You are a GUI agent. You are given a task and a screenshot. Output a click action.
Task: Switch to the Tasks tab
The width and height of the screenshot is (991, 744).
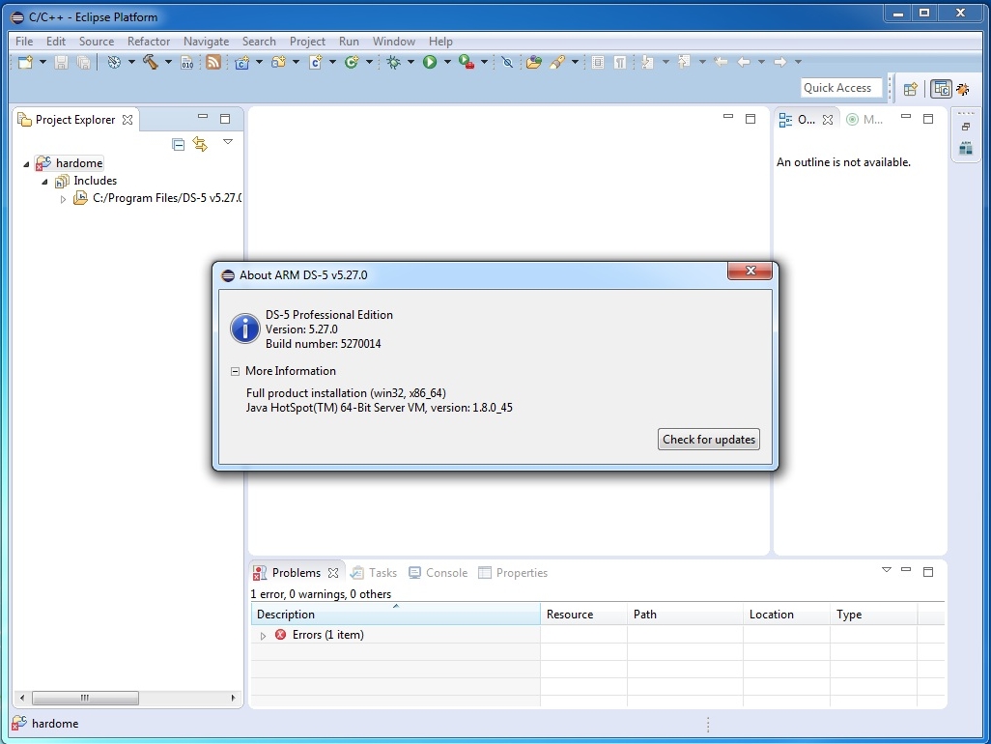point(374,573)
